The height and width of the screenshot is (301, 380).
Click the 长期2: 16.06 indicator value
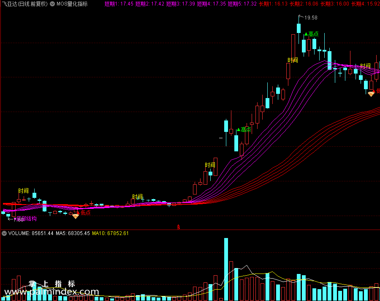304,4
